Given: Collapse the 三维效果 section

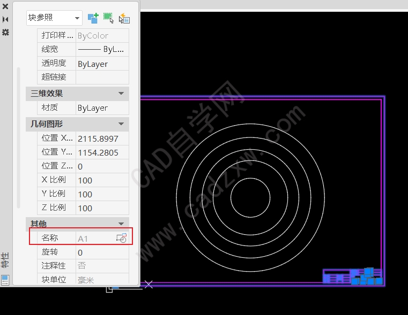Looking at the screenshot, I should pyautogui.click(x=121, y=94).
